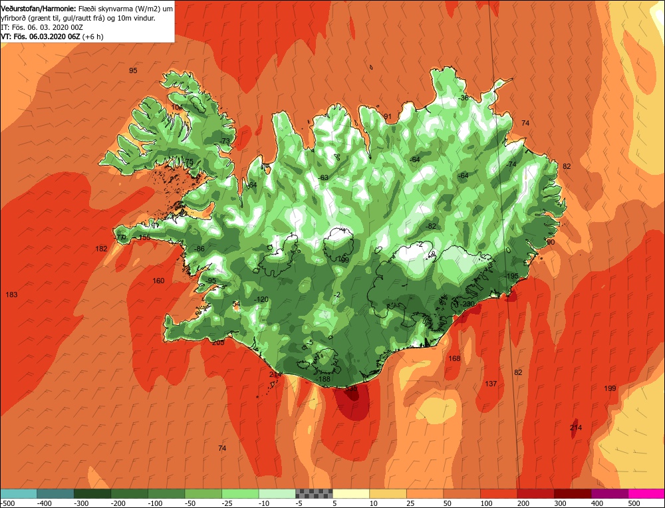Viewport: 665px width, 508px height.
Task: Click the '90' value on the east coast
Action: click(551, 242)
